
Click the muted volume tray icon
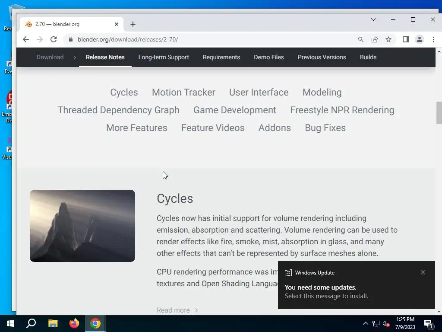pos(386,323)
